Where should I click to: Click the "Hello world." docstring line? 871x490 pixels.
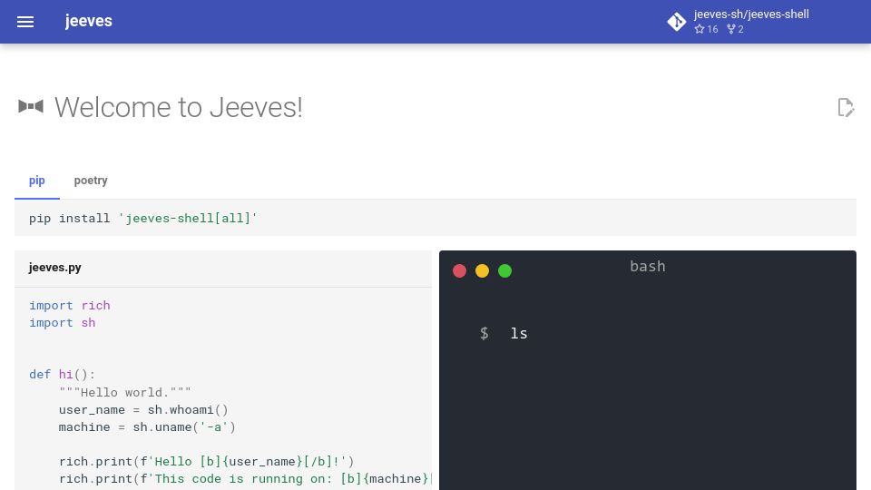[125, 392]
